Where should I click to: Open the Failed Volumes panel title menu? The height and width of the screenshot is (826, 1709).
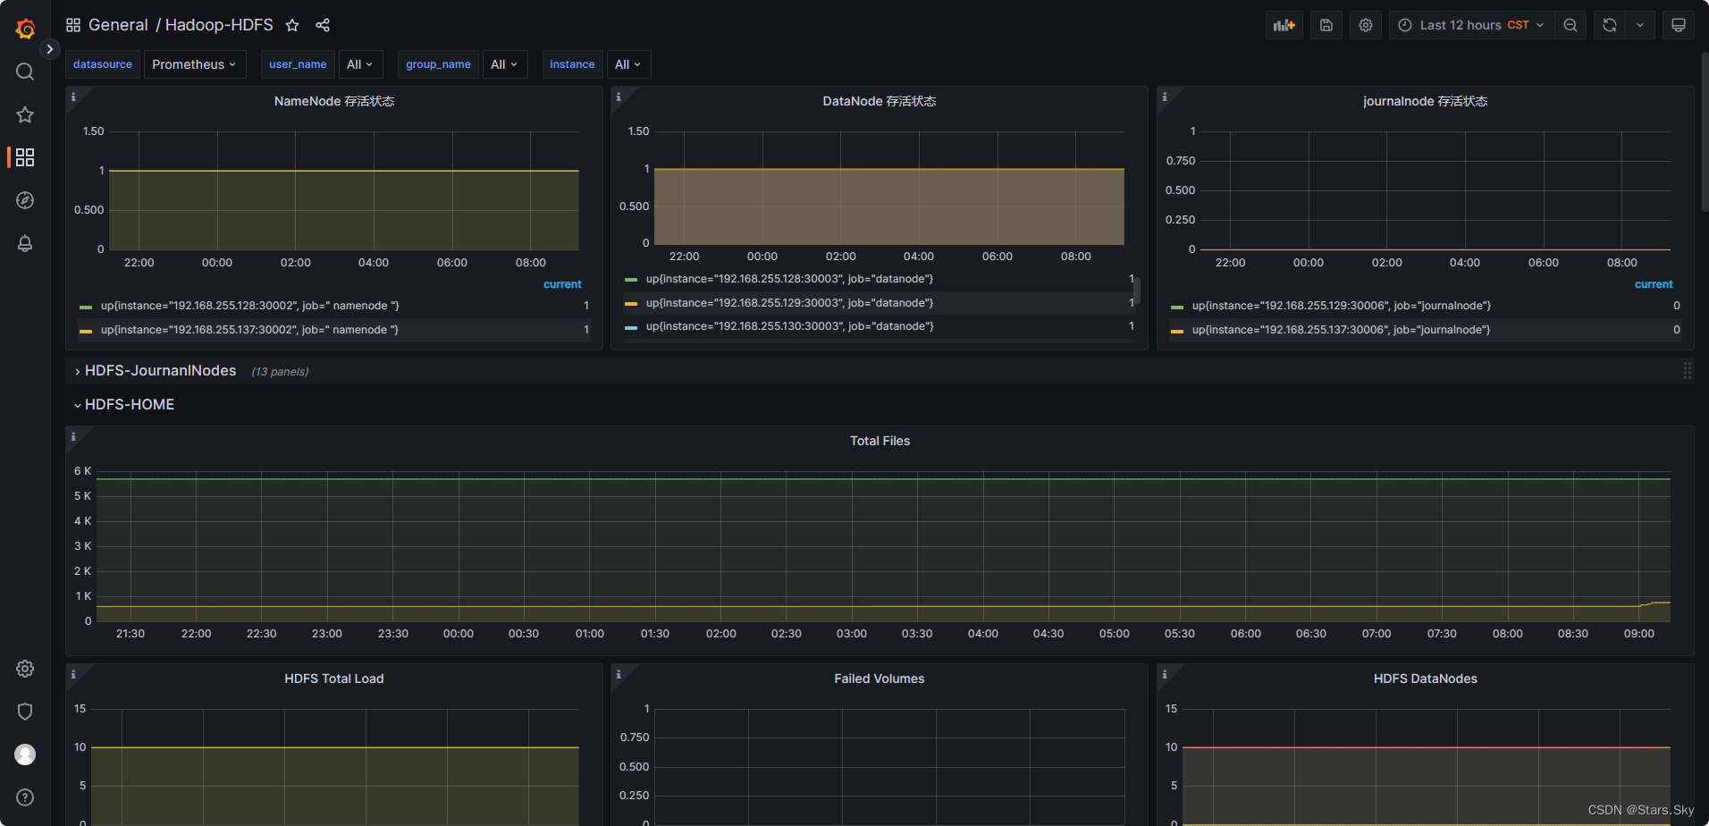[x=880, y=678]
